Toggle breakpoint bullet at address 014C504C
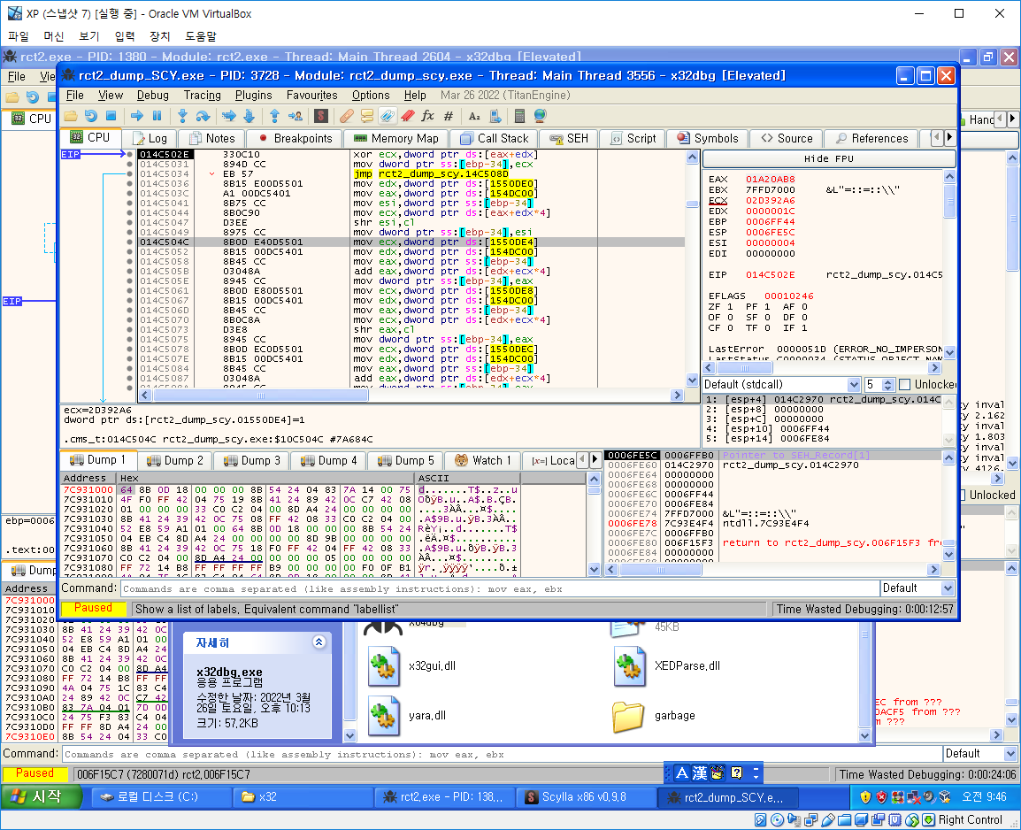This screenshot has height=830, width=1021. point(130,242)
